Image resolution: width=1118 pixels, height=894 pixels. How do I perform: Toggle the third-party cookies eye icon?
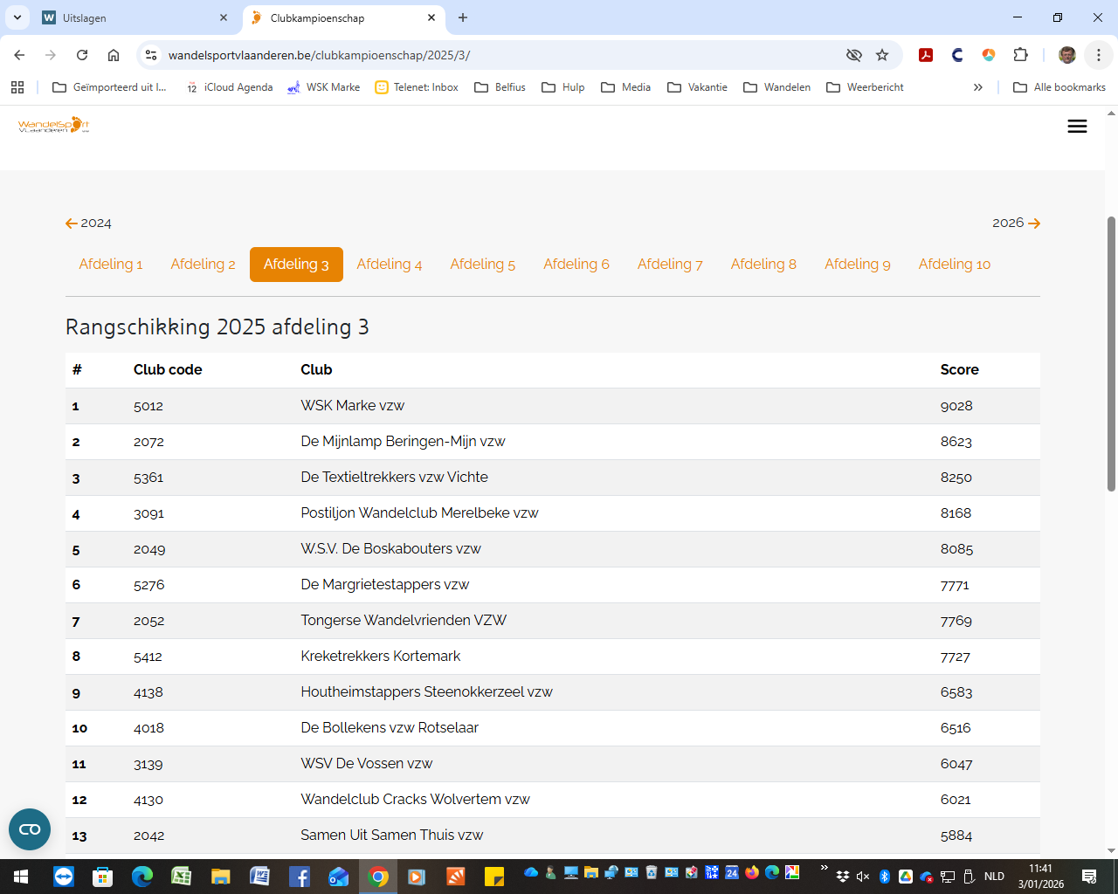[x=853, y=55]
